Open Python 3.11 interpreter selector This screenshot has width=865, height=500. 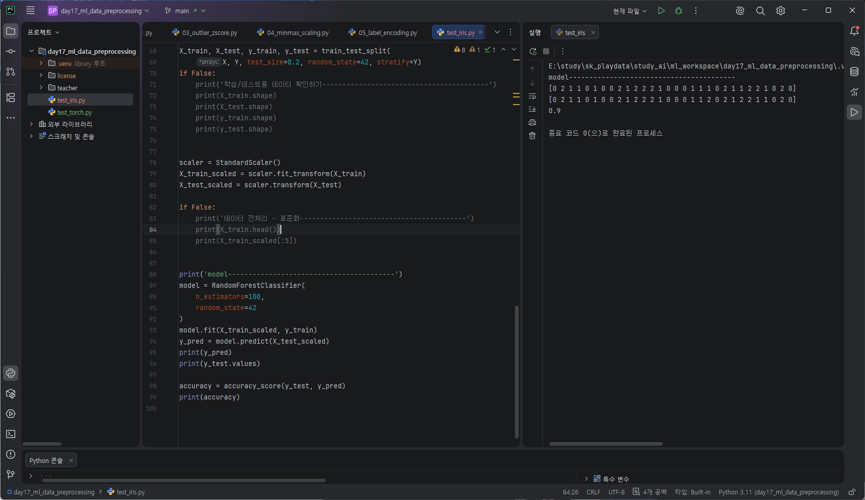click(779, 492)
